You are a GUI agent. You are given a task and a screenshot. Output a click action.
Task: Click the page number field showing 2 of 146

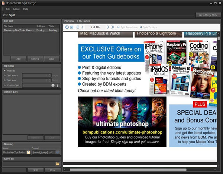click(x=95, y=27)
